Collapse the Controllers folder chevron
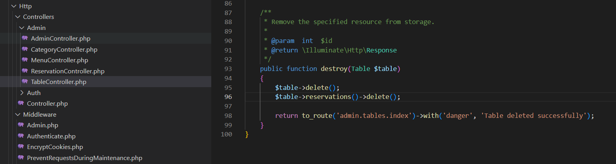The height and width of the screenshot is (164, 616). click(x=18, y=17)
